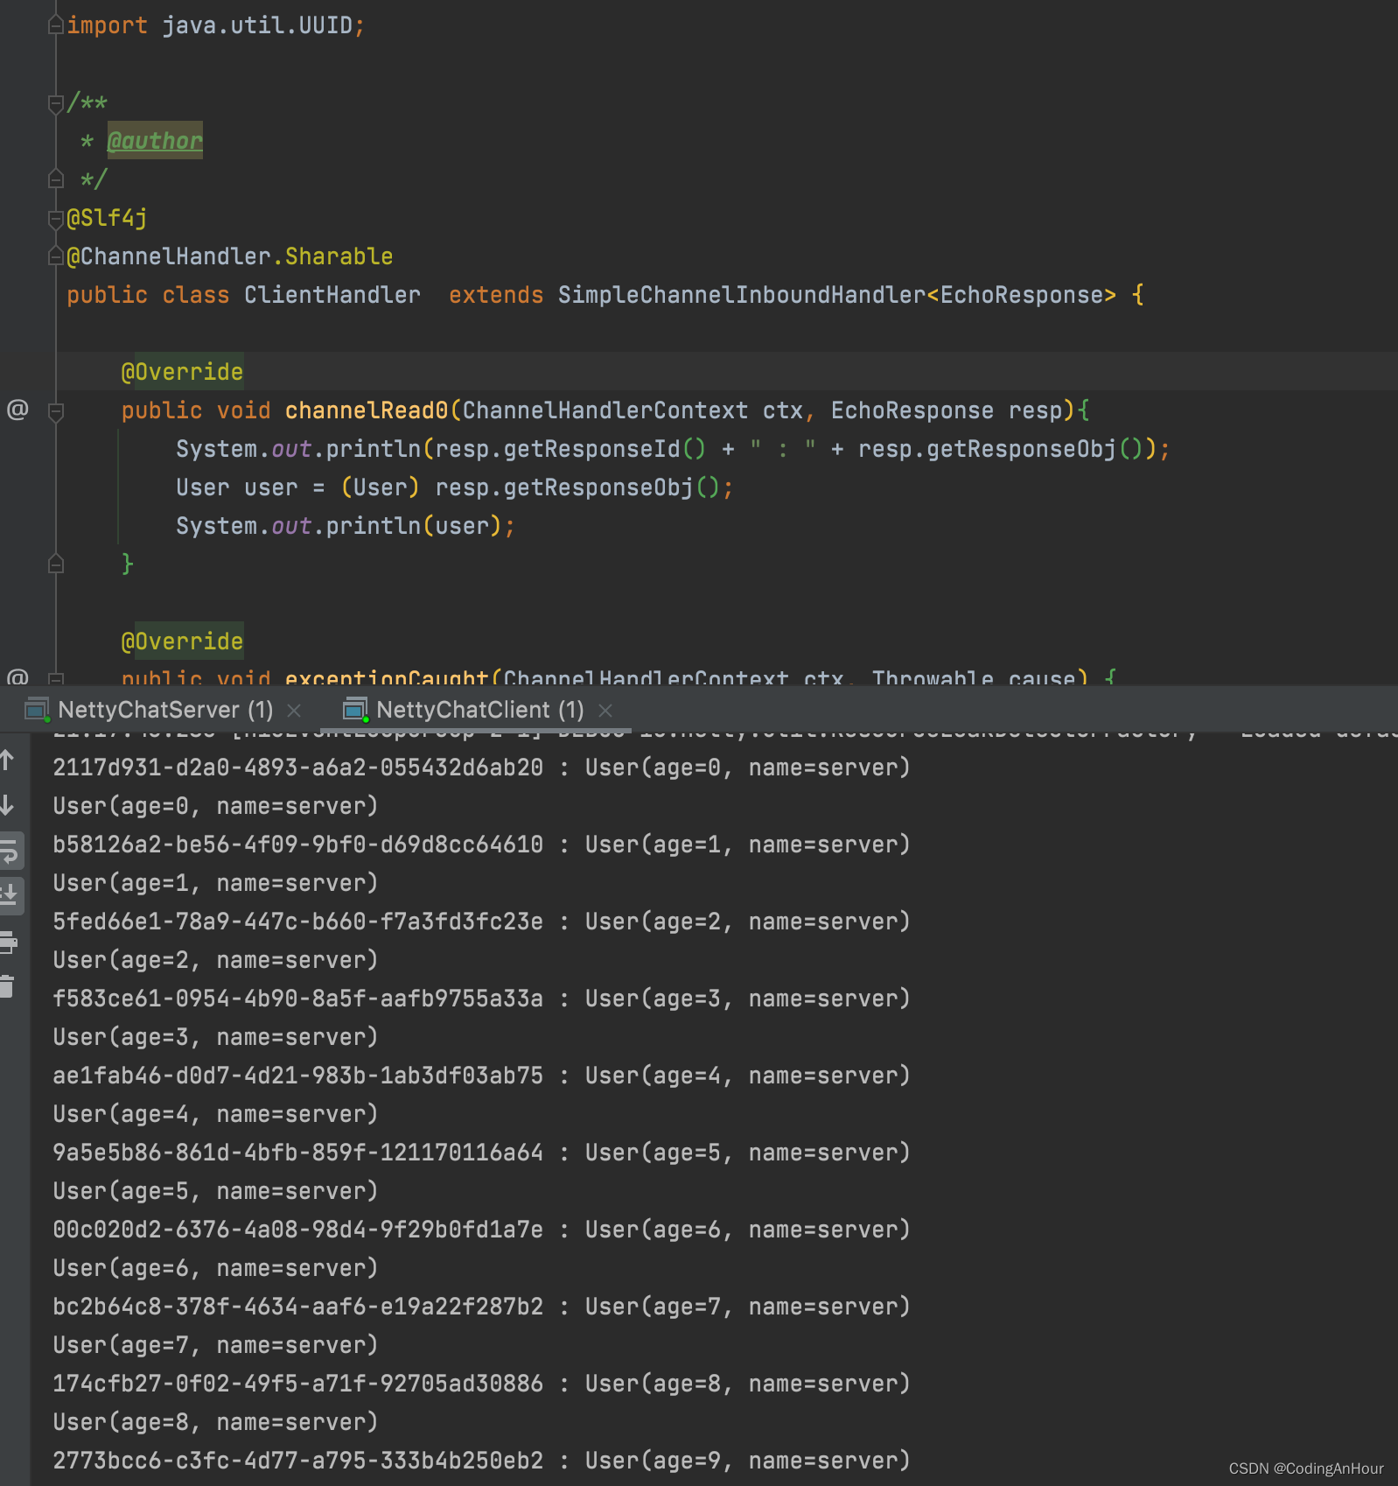Click the first @Override annotation
The width and height of the screenshot is (1398, 1486).
(182, 372)
